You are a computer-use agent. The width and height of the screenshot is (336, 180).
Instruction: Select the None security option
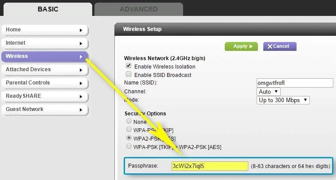click(x=129, y=121)
